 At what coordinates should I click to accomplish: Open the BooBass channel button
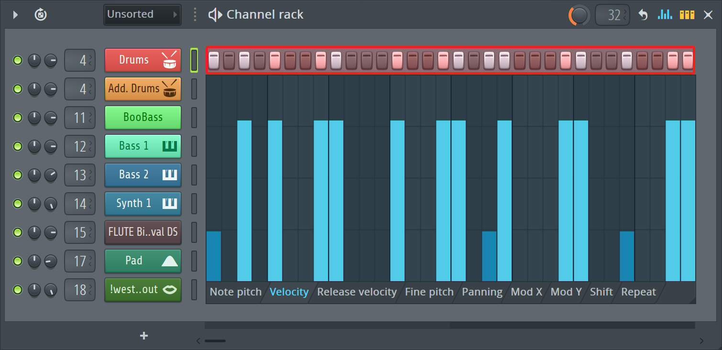[x=143, y=118]
